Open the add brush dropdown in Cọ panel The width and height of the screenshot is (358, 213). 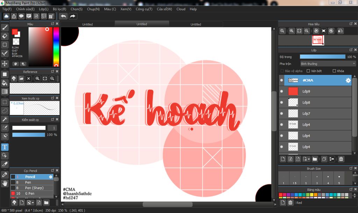[33, 203]
